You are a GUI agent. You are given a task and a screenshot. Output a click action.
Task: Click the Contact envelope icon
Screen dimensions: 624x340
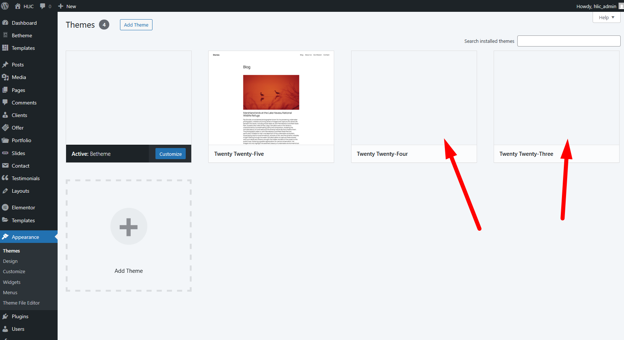(5, 165)
